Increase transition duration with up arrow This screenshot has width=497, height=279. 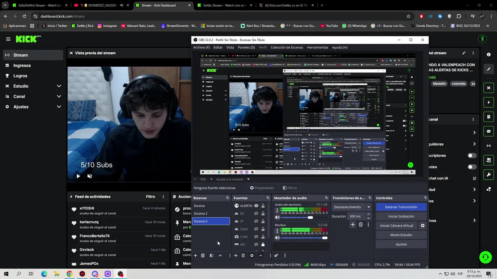(368, 214)
